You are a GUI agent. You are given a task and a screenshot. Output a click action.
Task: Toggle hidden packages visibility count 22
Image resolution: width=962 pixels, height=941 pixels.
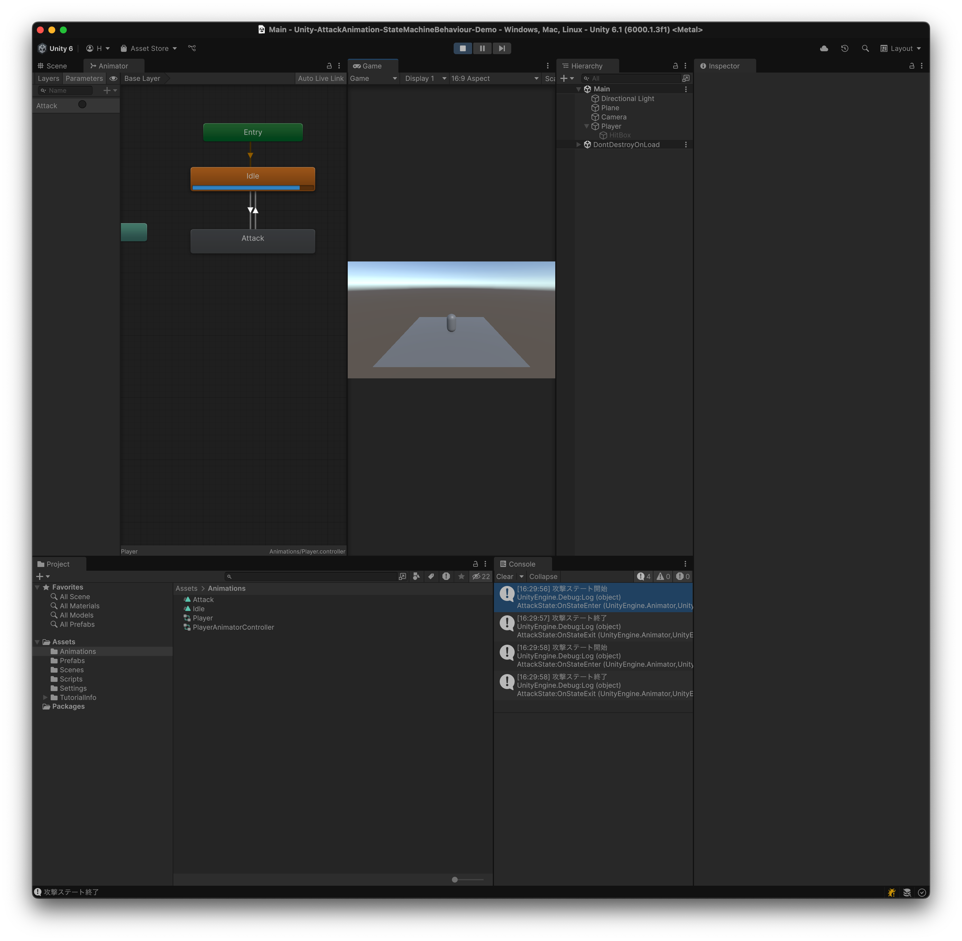481,577
